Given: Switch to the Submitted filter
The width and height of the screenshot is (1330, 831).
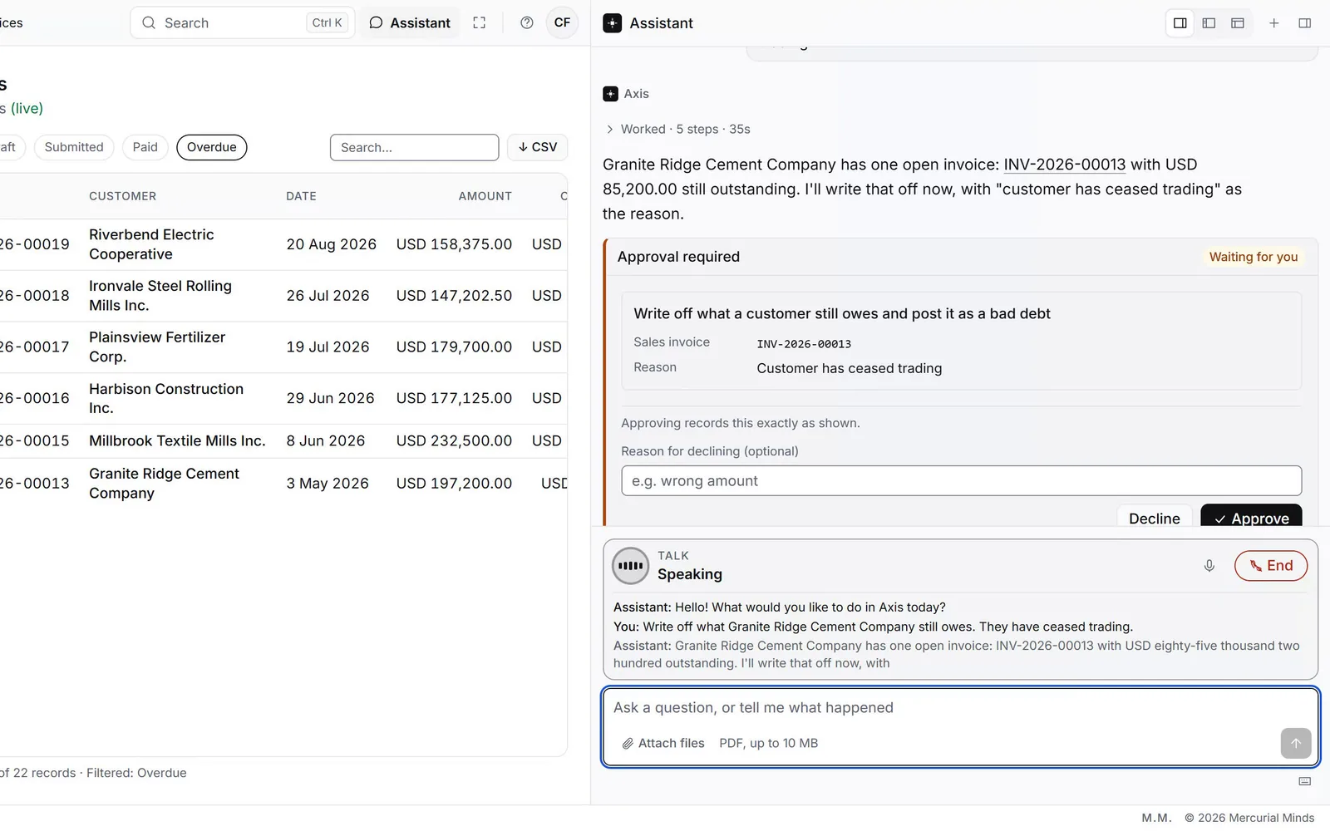Looking at the screenshot, I should 74,147.
